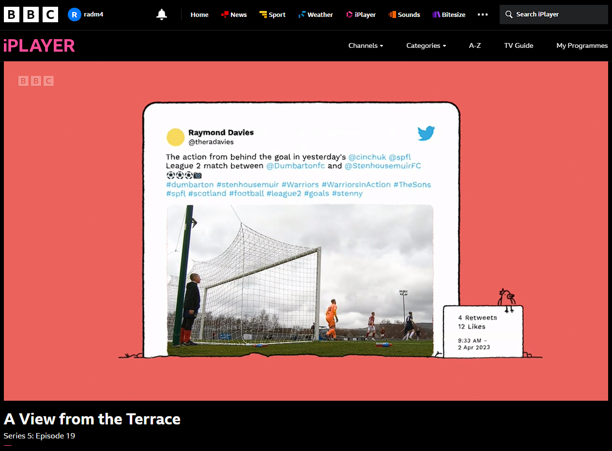Image resolution: width=612 pixels, height=451 pixels.
Task: Click radm4 username text
Action: pos(93,14)
